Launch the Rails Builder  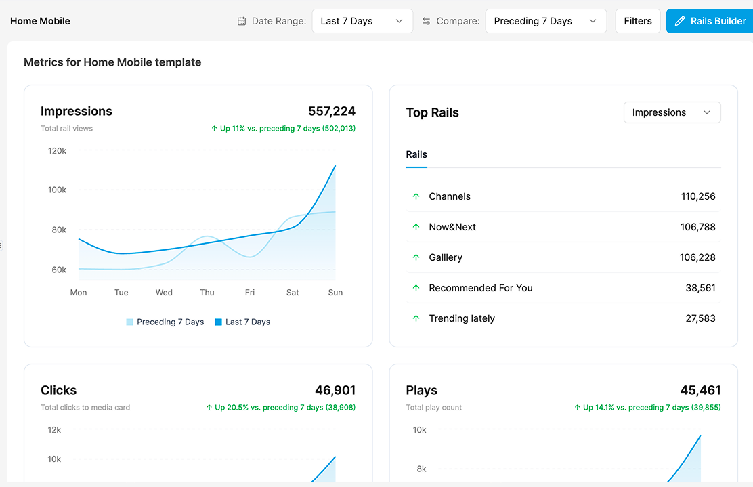click(x=710, y=21)
